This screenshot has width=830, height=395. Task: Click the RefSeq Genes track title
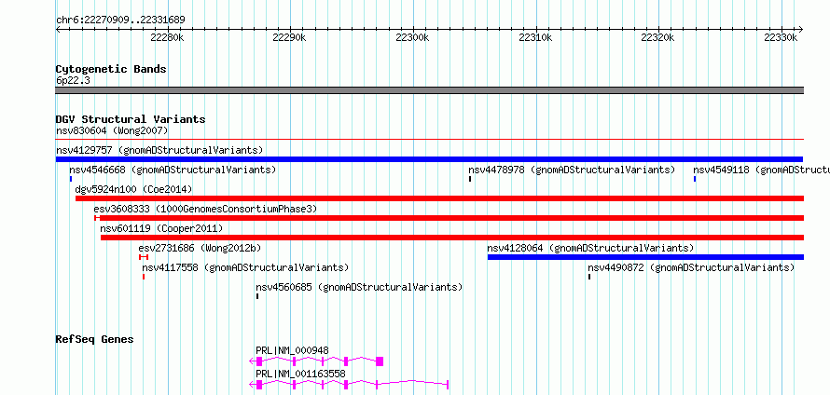95,339
